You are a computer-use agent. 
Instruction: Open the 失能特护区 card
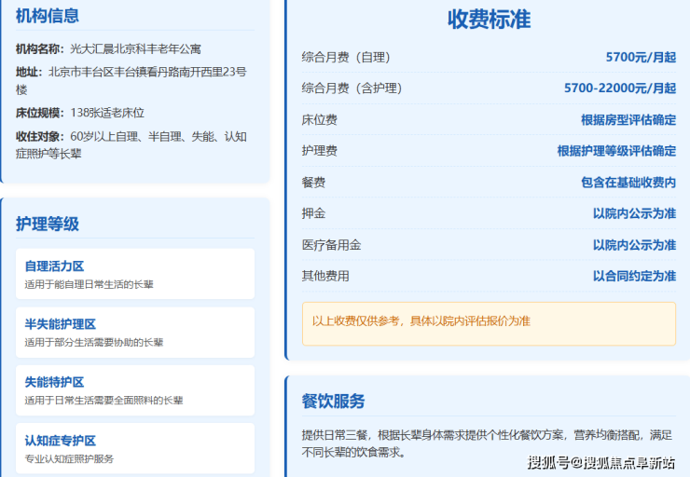click(135, 390)
